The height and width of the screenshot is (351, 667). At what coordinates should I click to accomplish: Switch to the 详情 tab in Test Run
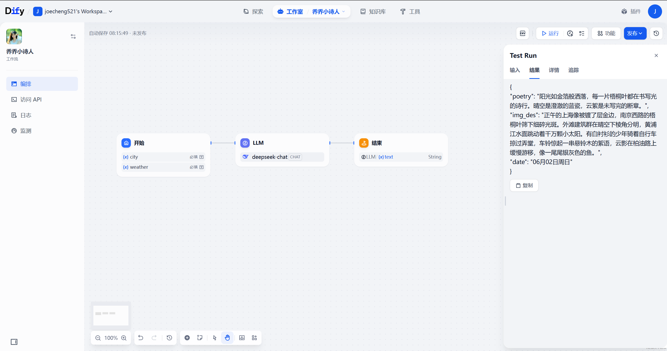[554, 70]
